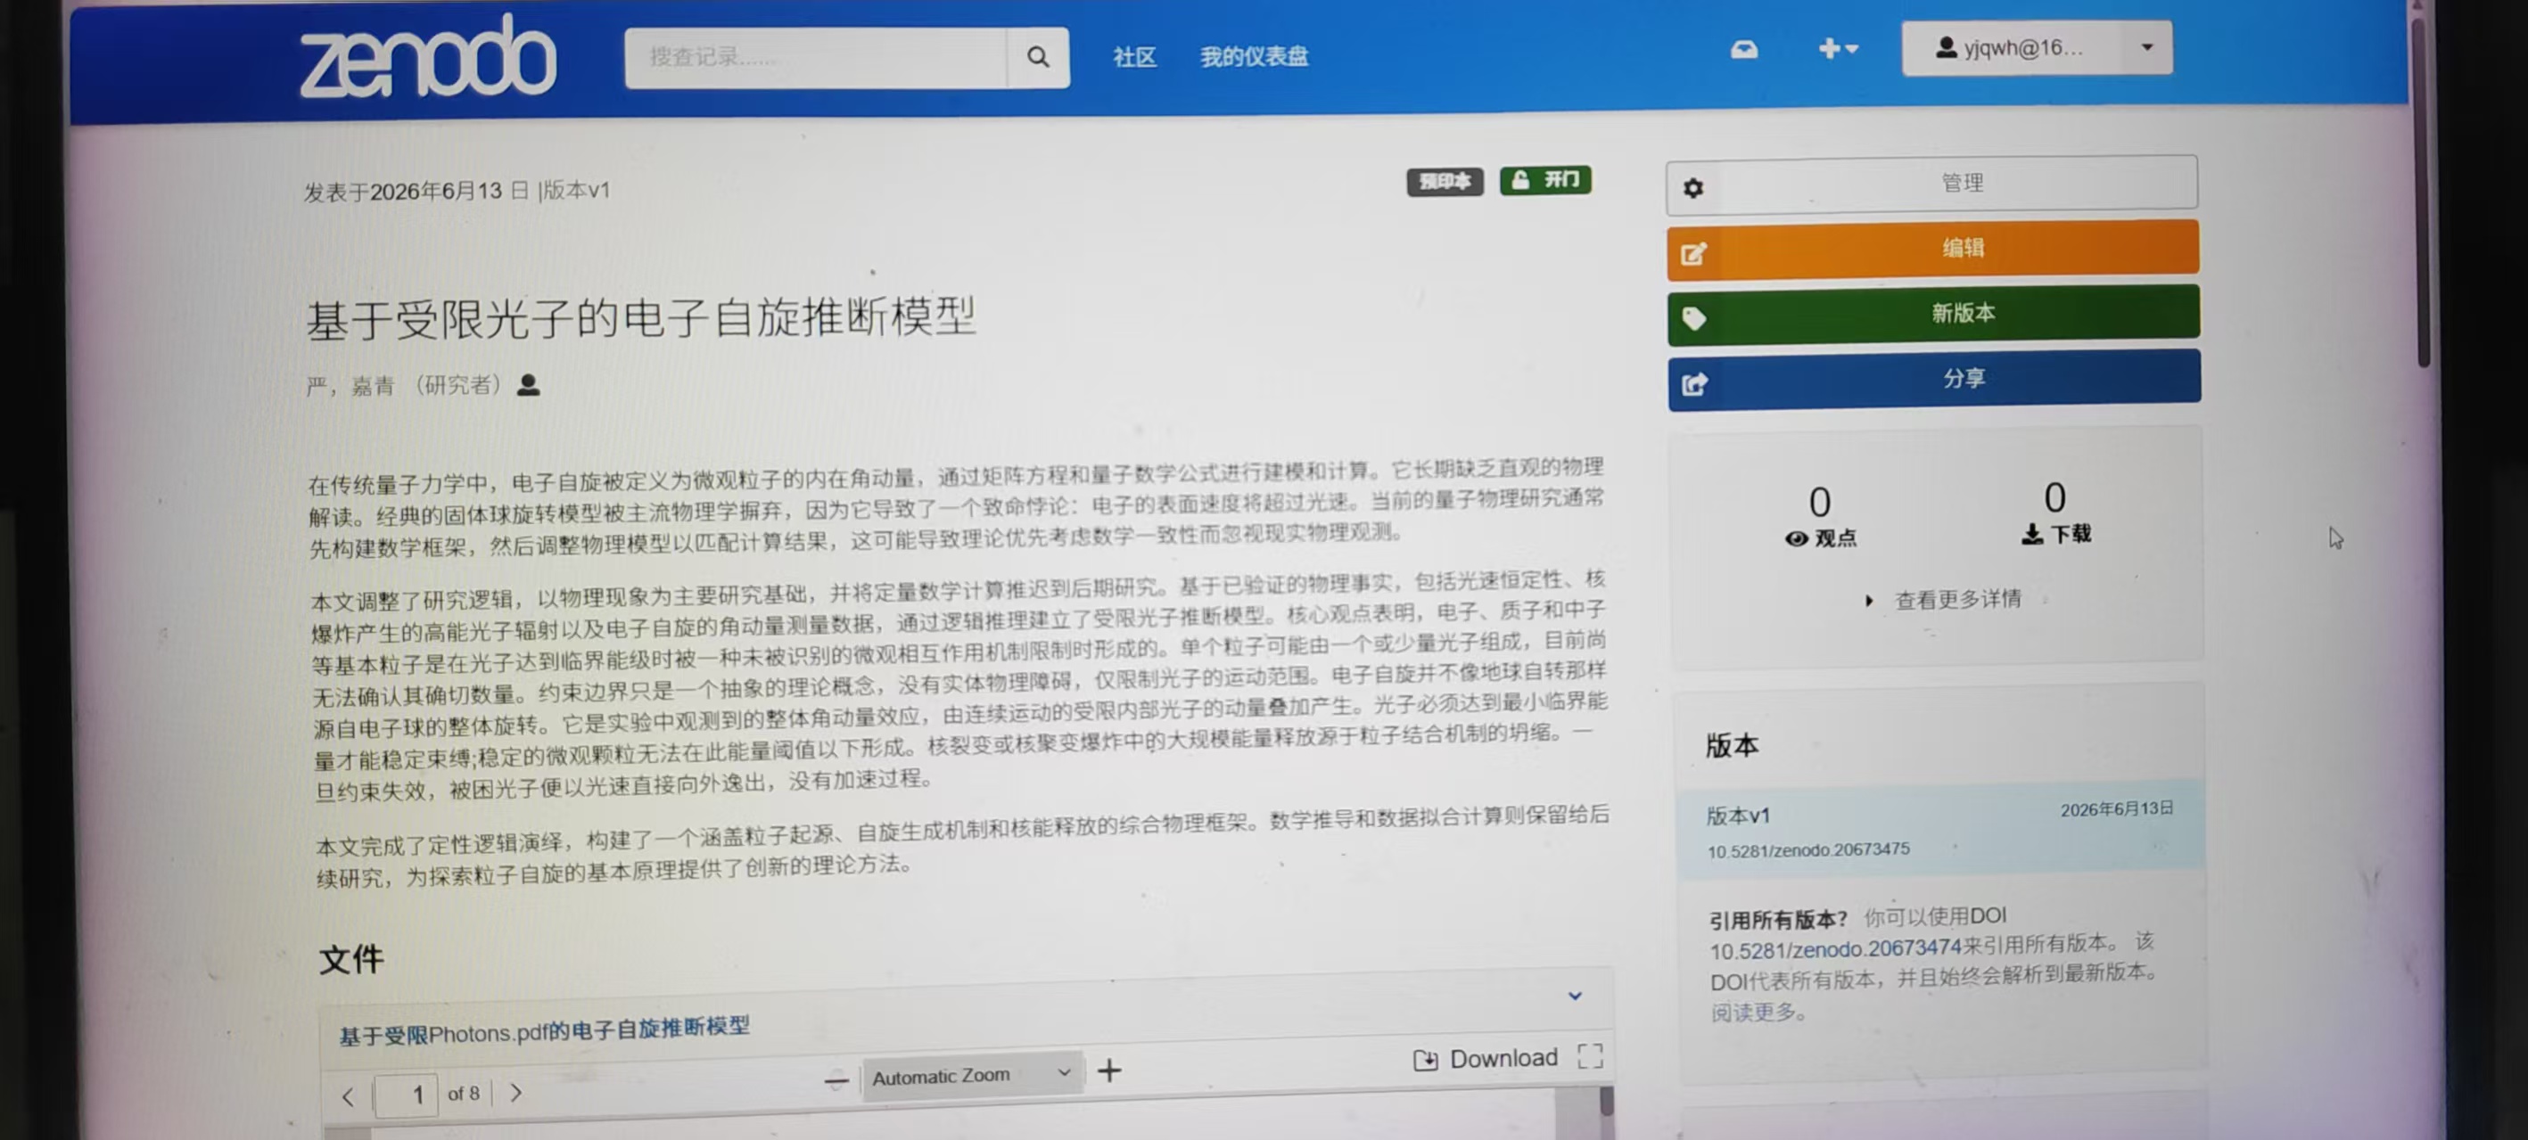Expand 查看更多详情 statistics
The image size is (2528, 1140).
[1943, 600]
